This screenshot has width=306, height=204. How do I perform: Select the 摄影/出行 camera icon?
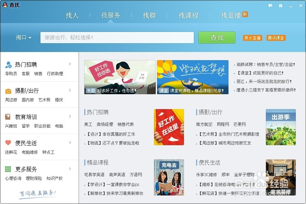coord(8,91)
